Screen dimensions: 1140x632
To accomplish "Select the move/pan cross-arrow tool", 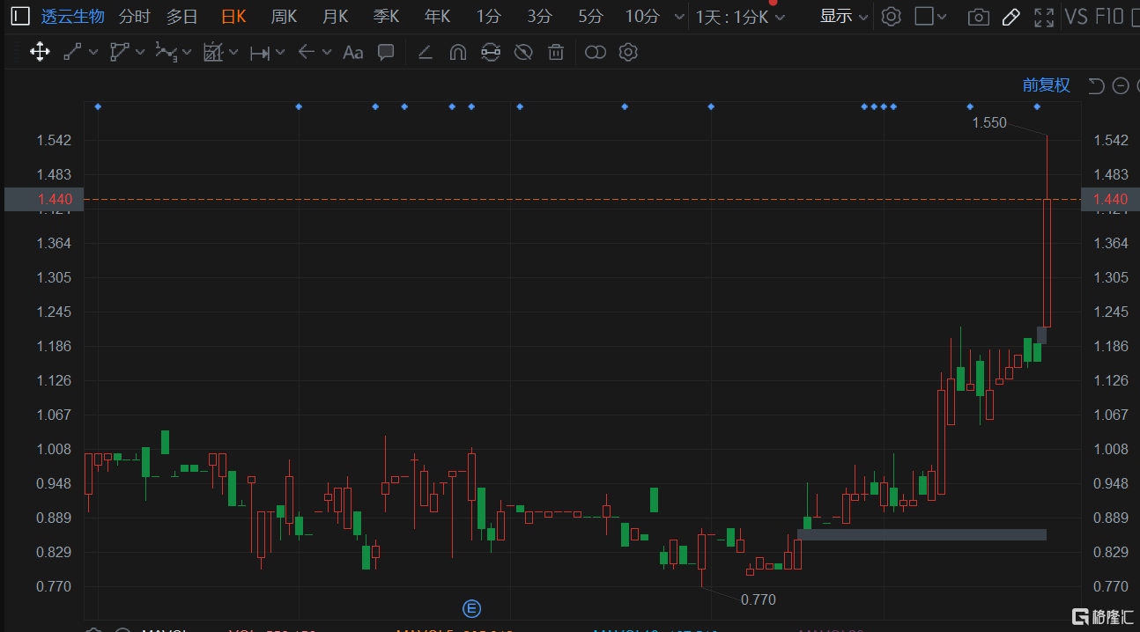I will point(40,52).
